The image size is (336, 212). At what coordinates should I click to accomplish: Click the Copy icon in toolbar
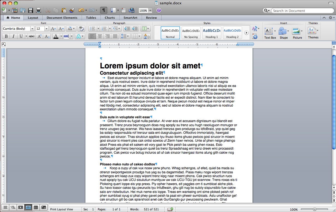(x=56, y=10)
